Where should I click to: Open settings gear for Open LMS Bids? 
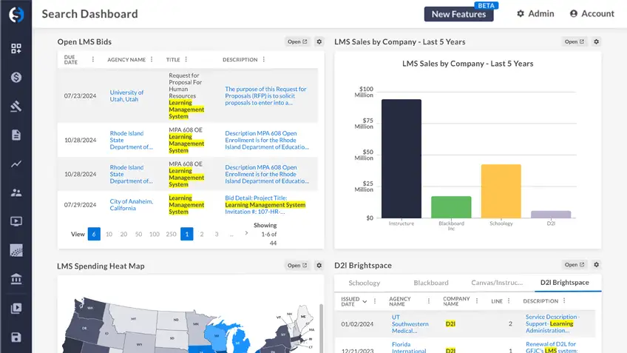[x=319, y=42]
